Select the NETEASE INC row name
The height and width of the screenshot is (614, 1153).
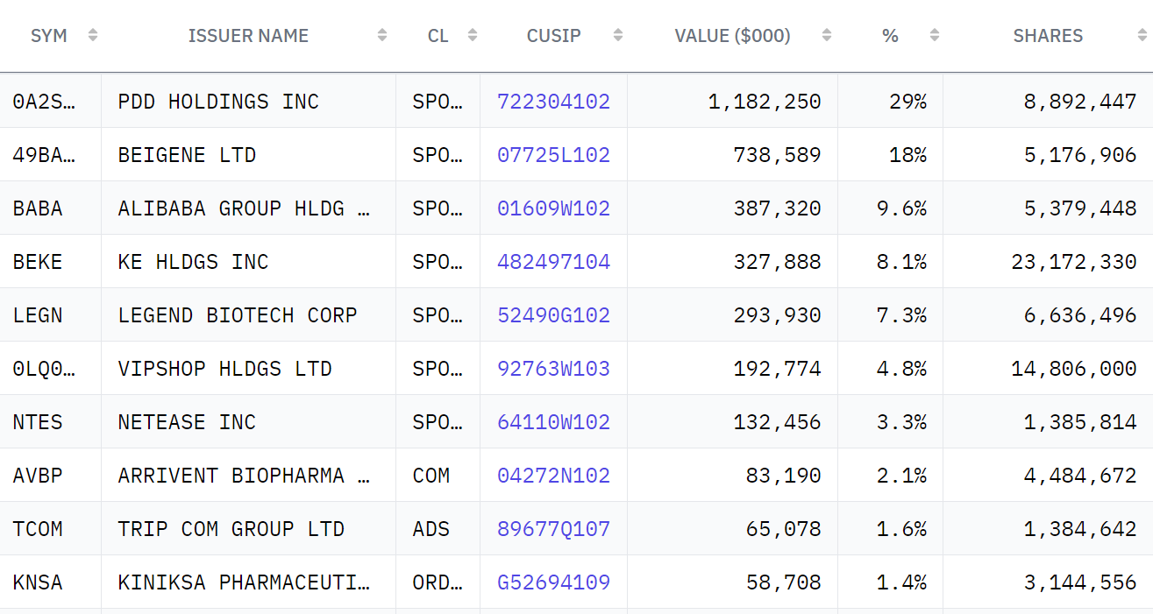187,422
